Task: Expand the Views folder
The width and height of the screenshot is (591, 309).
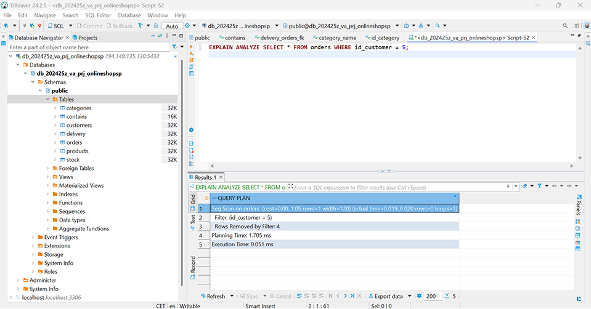Action: coord(47,177)
